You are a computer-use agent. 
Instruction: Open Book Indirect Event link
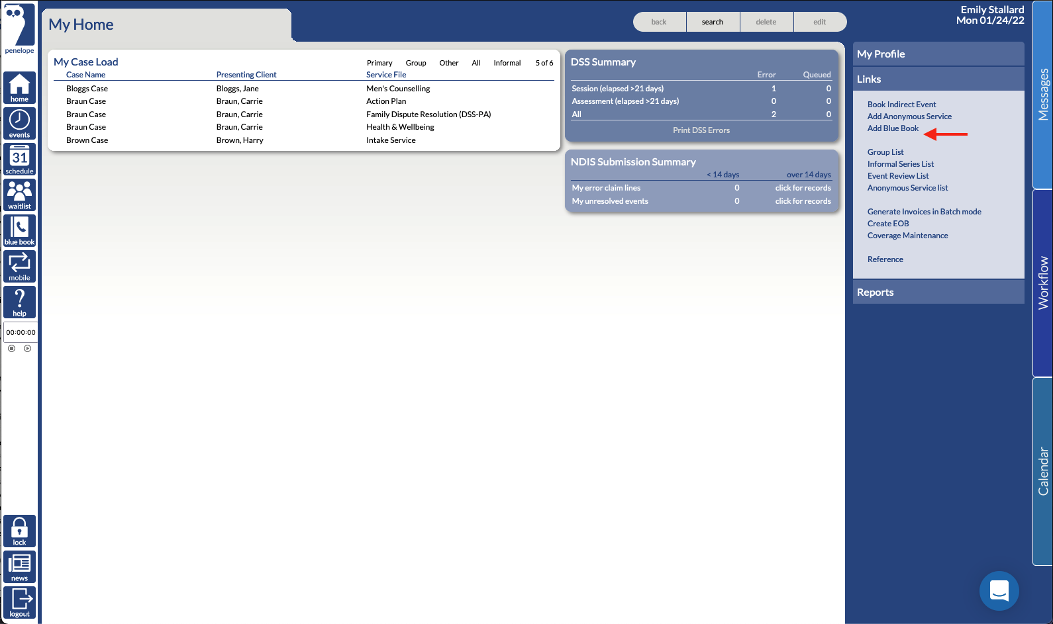pyautogui.click(x=901, y=105)
